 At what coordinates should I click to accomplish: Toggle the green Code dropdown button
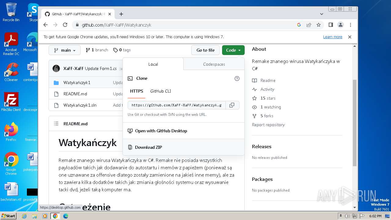[x=233, y=50]
